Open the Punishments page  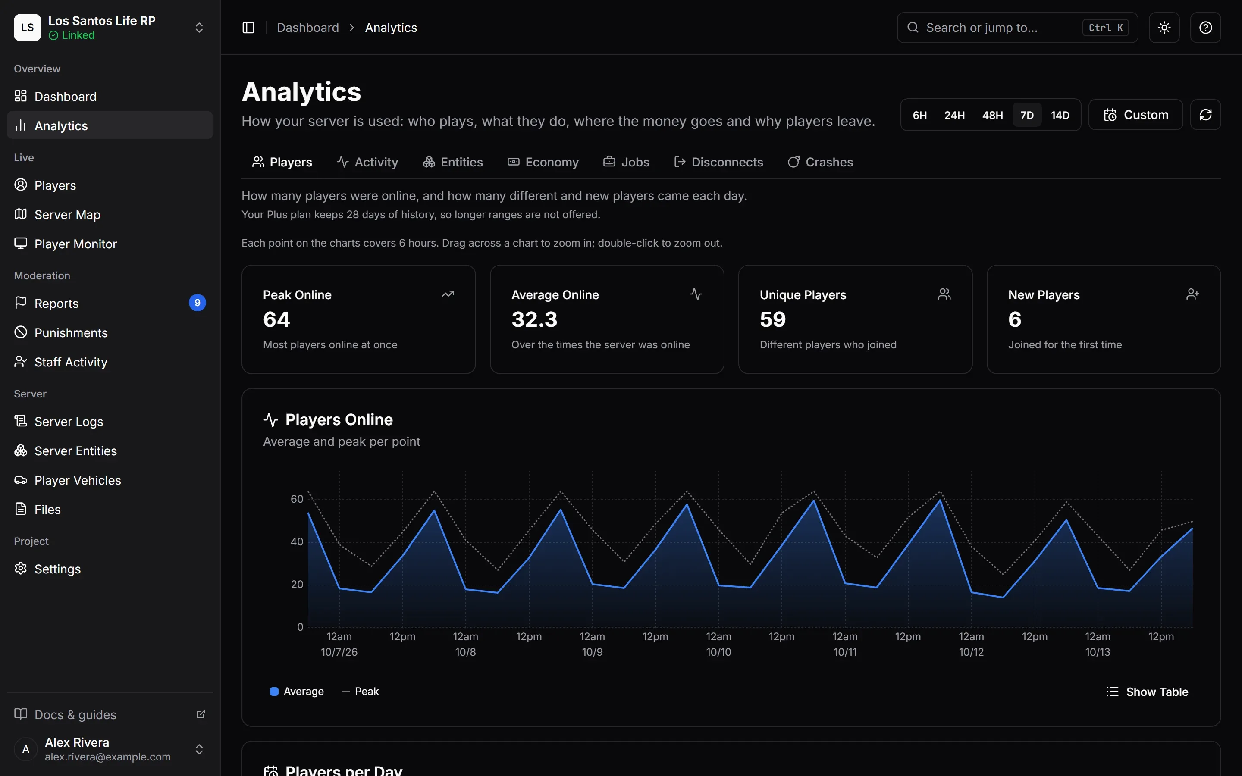(110, 332)
